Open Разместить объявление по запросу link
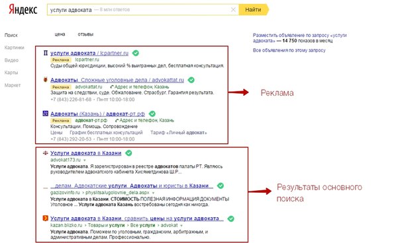Screen dimensions: 400x243 point(300,38)
